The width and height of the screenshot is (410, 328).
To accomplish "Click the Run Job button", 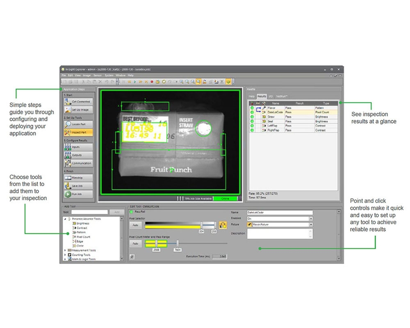I will [x=78, y=194].
